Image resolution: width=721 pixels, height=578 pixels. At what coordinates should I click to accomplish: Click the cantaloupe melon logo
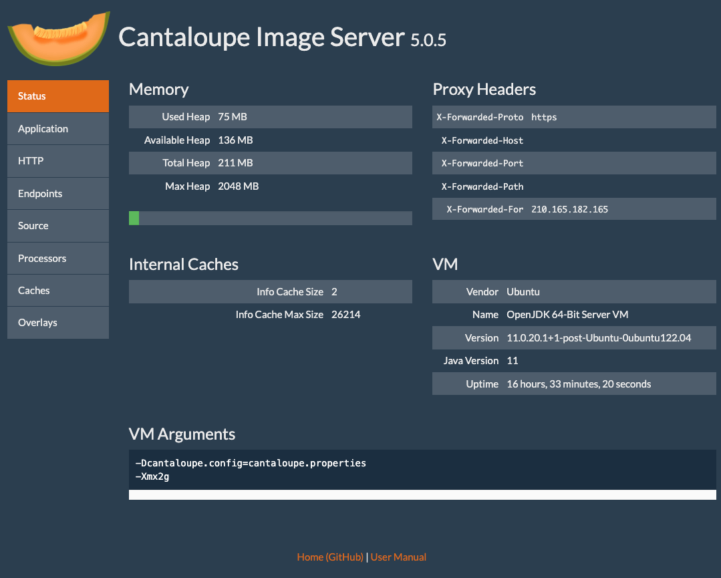click(59, 39)
